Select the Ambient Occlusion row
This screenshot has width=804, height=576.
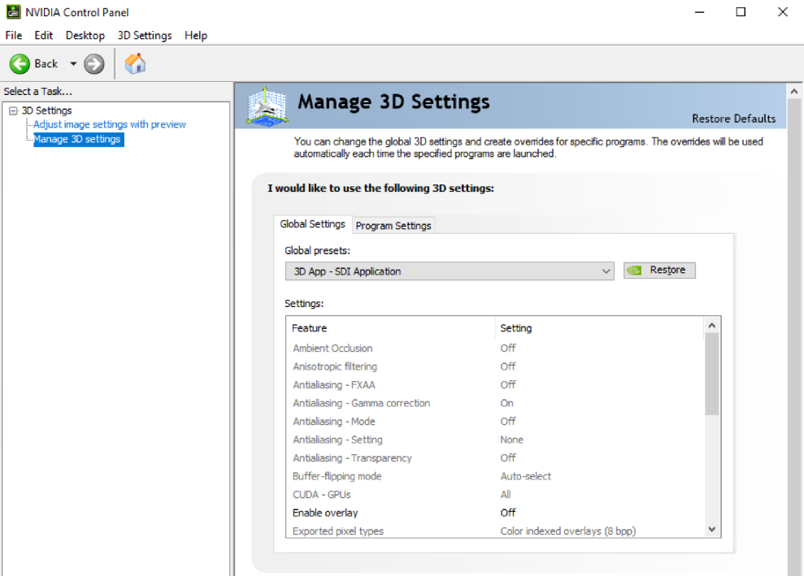click(495, 349)
